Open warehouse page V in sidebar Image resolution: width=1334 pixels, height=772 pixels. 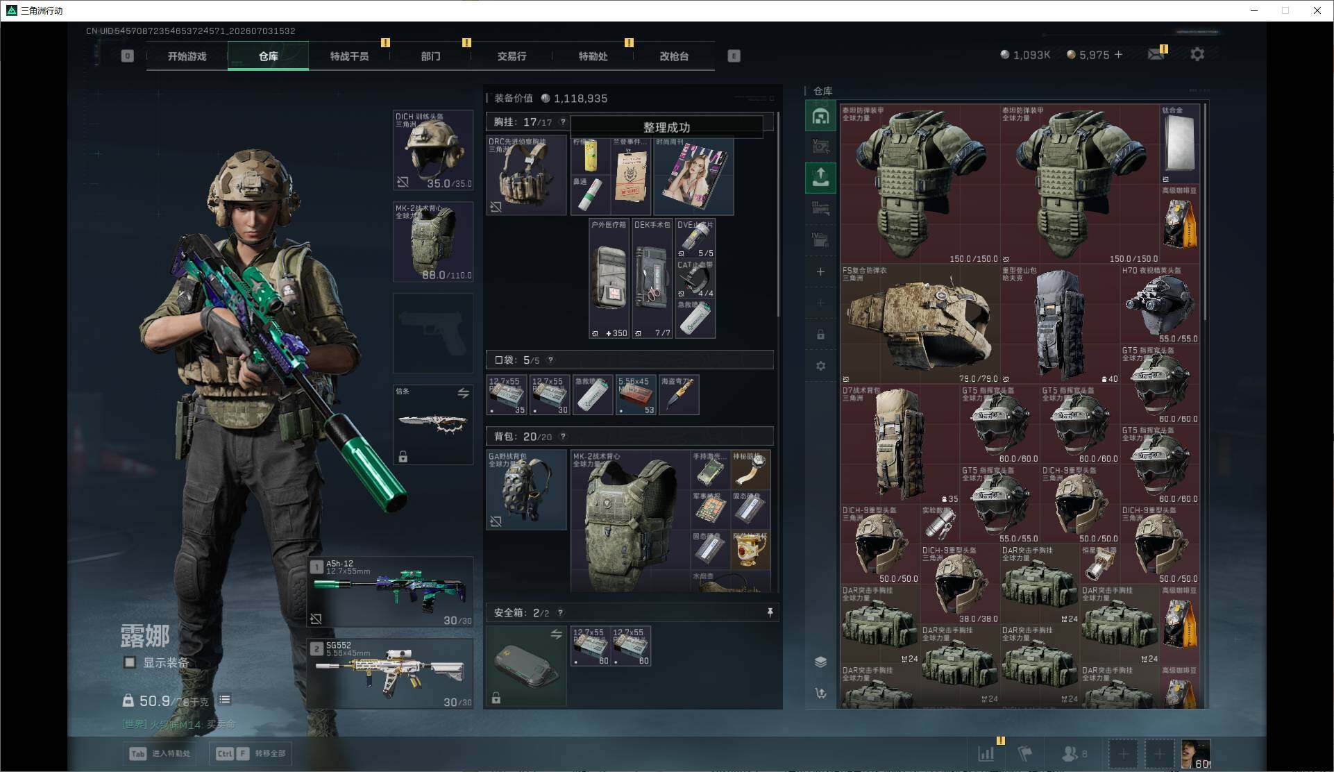pyautogui.click(x=820, y=146)
